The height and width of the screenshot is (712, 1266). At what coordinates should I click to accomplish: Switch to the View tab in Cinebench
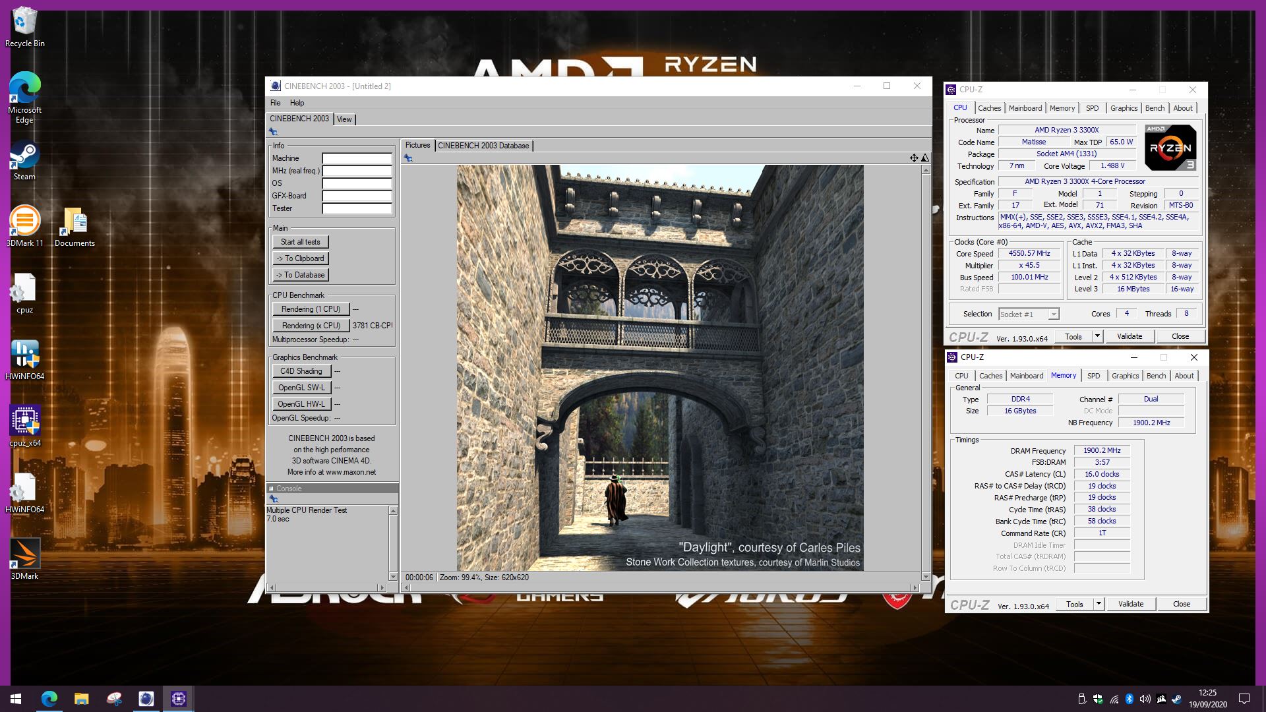click(344, 119)
